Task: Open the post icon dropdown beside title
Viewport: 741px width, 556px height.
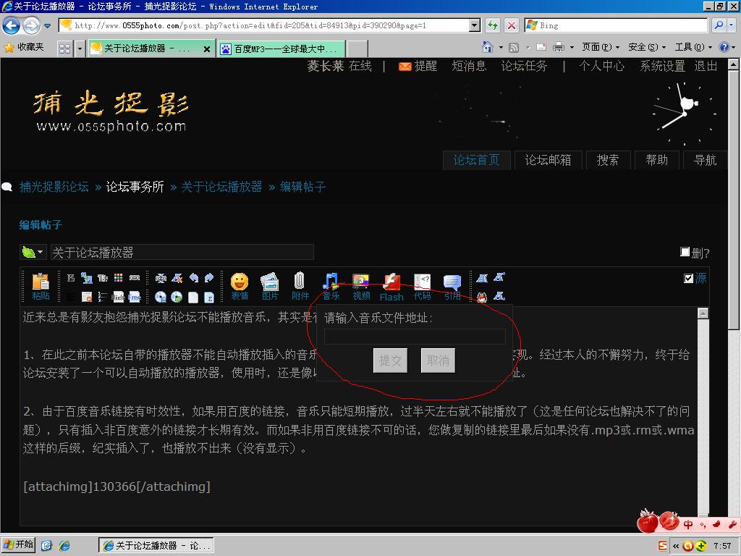Action: point(33,252)
